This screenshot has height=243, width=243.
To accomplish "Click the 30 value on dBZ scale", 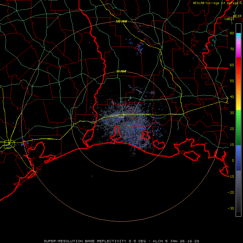I will tap(232, 113).
